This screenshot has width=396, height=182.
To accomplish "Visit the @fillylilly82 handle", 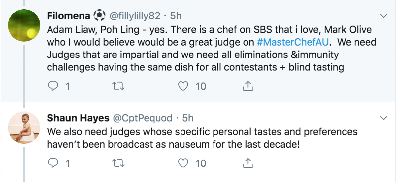I will [x=132, y=16].
